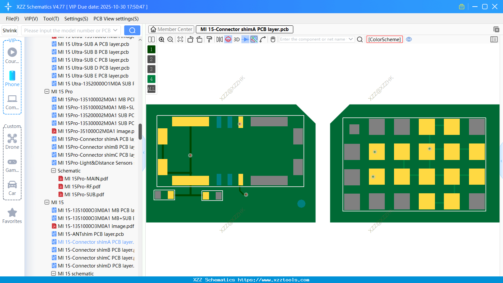This screenshot has width=503, height=283.
Task: Show ALL PCB layers
Action: pyautogui.click(x=151, y=89)
